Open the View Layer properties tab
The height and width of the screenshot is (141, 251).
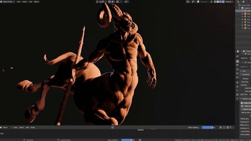click(237, 69)
